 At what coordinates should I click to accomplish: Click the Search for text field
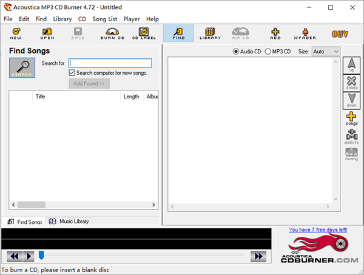point(110,63)
